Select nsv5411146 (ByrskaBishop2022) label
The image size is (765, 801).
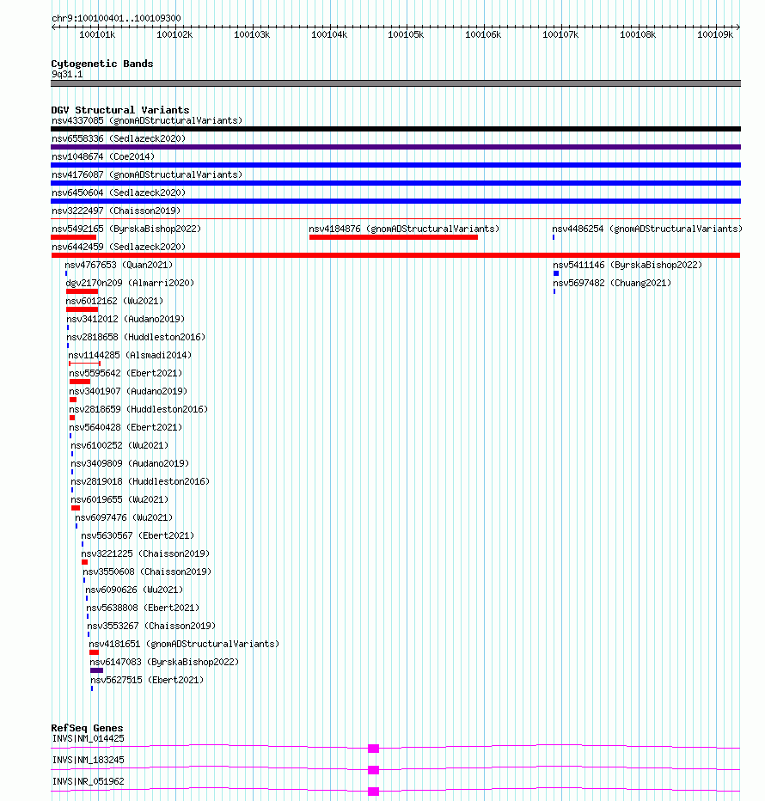point(627,265)
